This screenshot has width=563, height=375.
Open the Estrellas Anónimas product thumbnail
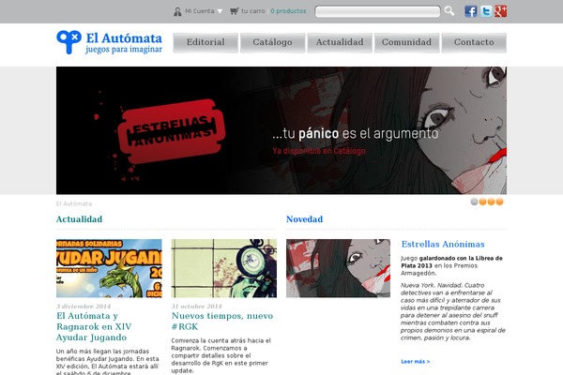point(338,268)
